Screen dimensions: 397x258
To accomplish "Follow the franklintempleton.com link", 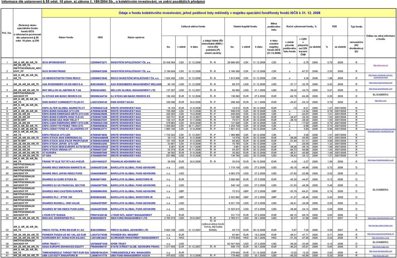I will click(x=380, y=160).
